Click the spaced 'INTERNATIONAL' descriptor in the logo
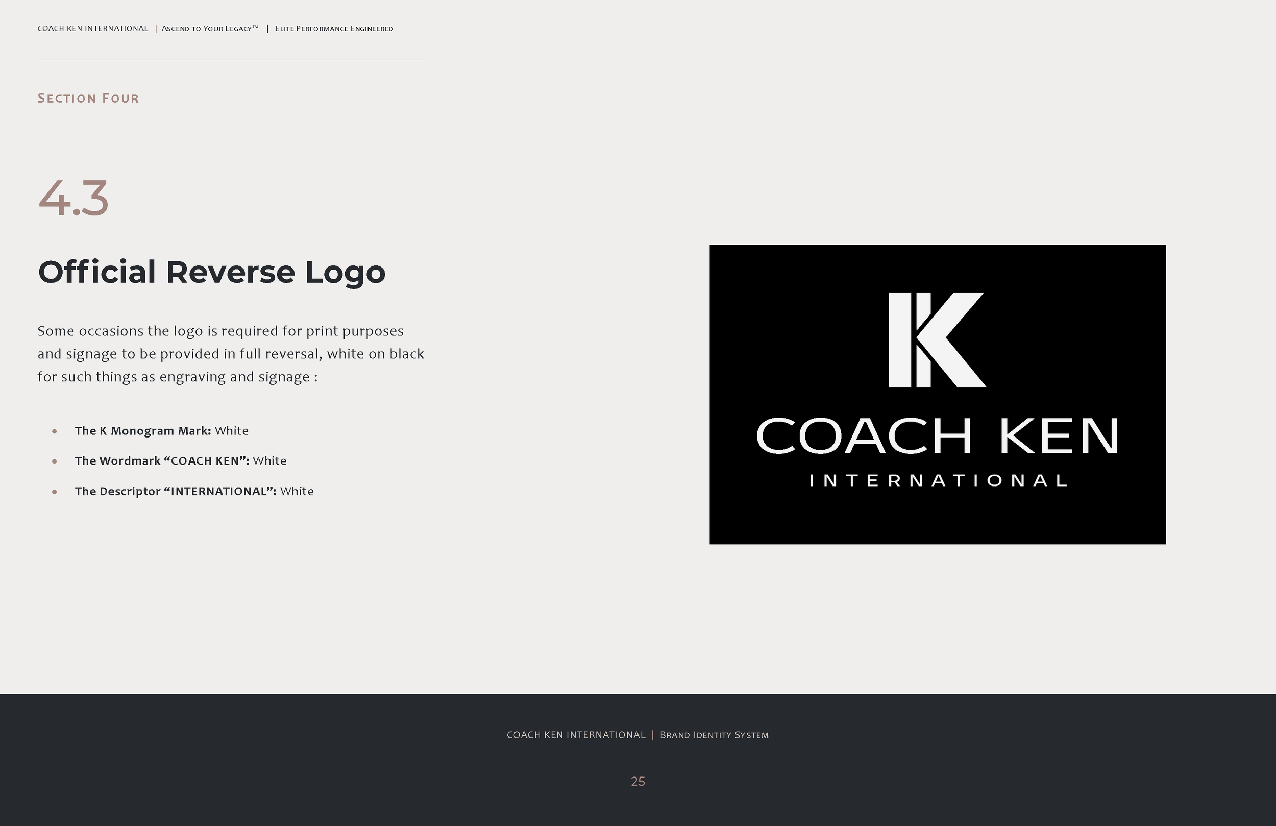 point(938,480)
